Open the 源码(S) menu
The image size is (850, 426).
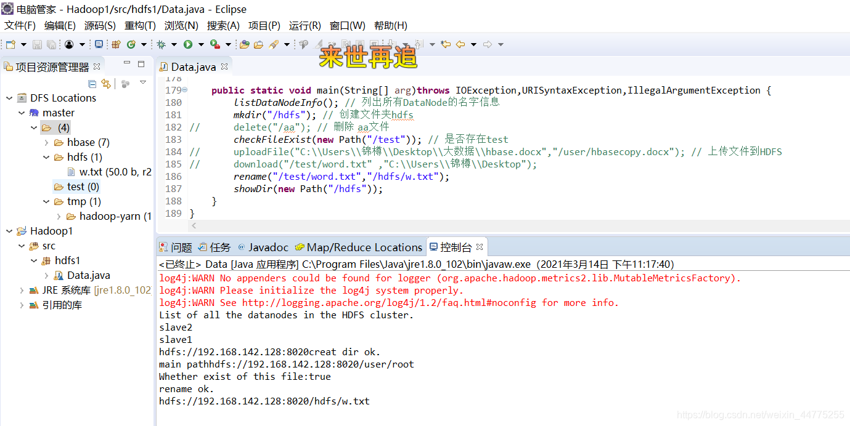pos(100,25)
